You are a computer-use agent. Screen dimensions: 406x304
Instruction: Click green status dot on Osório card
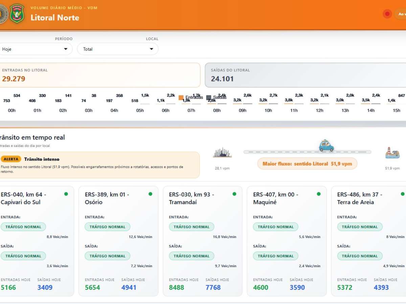click(150, 194)
